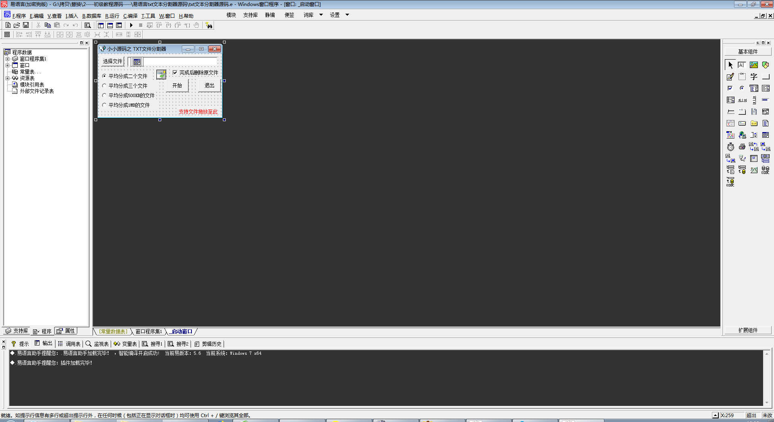This screenshot has height=422, width=774.
Task: Select the timer stopwatch component icon
Action: pyautogui.click(x=730, y=147)
